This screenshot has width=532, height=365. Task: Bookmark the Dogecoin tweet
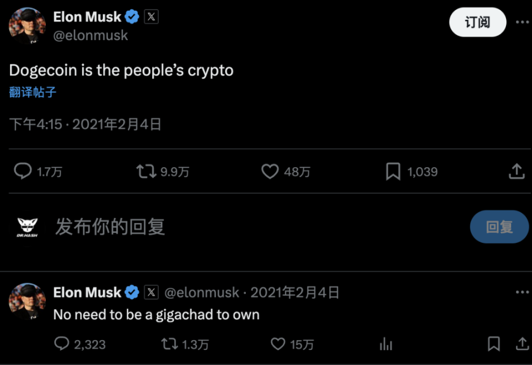coord(394,171)
